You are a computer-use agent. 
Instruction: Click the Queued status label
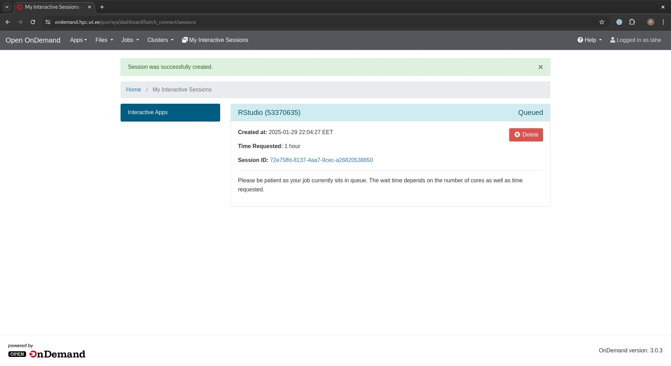pyautogui.click(x=531, y=112)
